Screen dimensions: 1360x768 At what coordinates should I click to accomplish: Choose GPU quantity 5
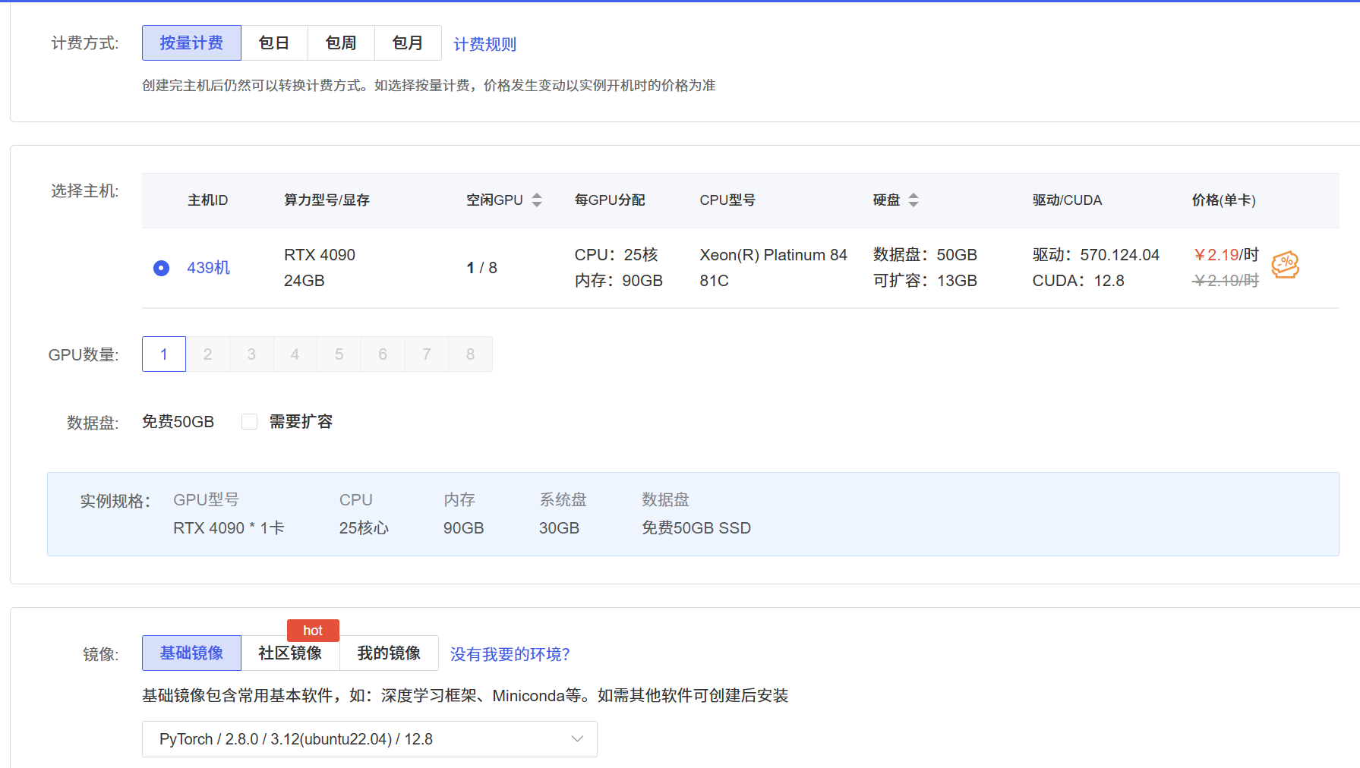pyautogui.click(x=339, y=354)
